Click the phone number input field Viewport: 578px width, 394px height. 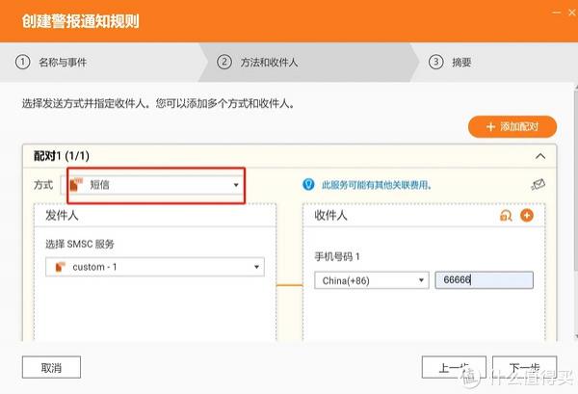[x=483, y=280]
